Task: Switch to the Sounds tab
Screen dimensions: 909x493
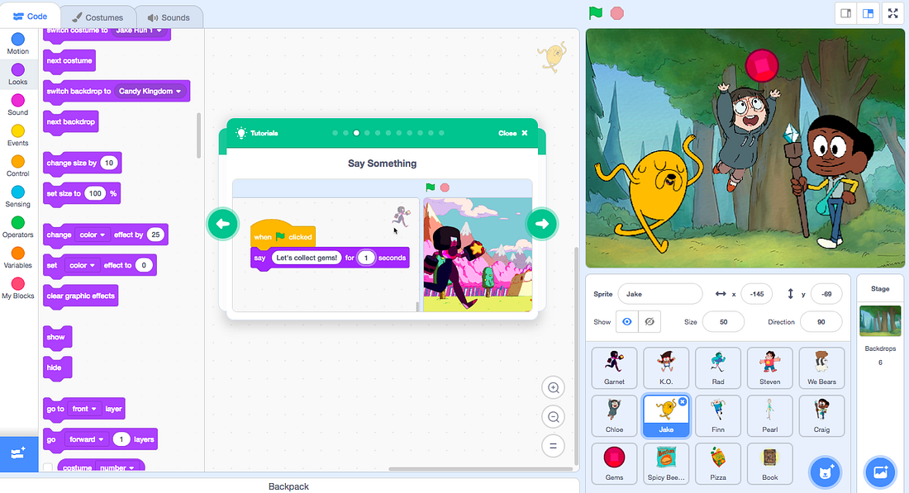Action: 169,16
